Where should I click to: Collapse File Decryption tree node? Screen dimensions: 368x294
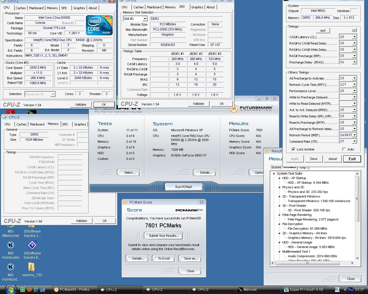tap(279, 224)
